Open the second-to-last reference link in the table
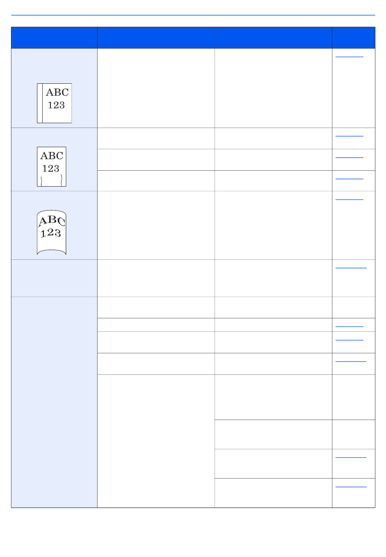The image size is (386, 557). pyautogui.click(x=351, y=457)
